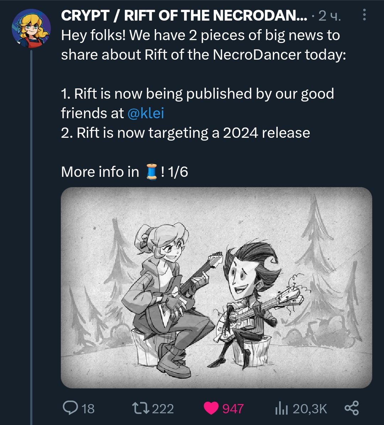Select the reply count 18
This screenshot has height=425, width=384.
pyautogui.click(x=88, y=409)
